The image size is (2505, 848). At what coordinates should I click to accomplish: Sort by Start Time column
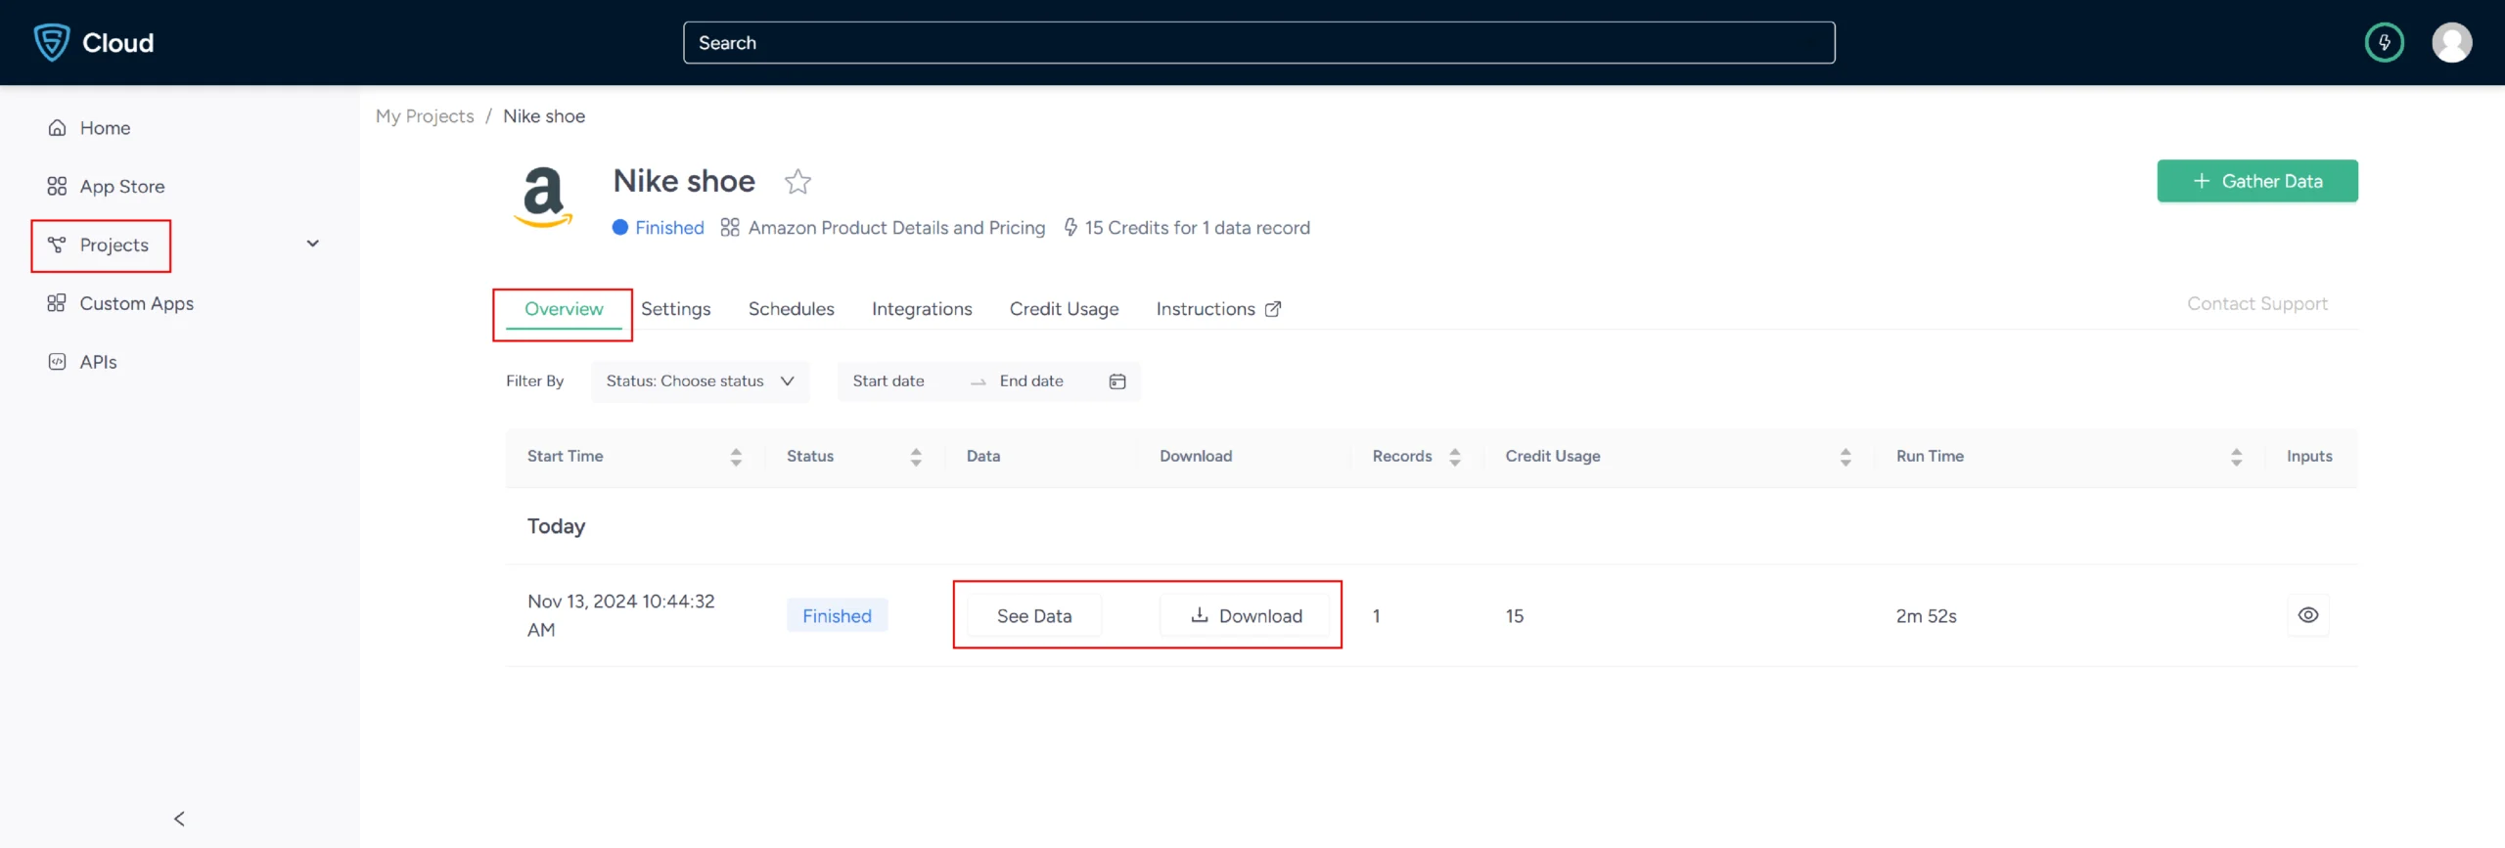(x=736, y=457)
